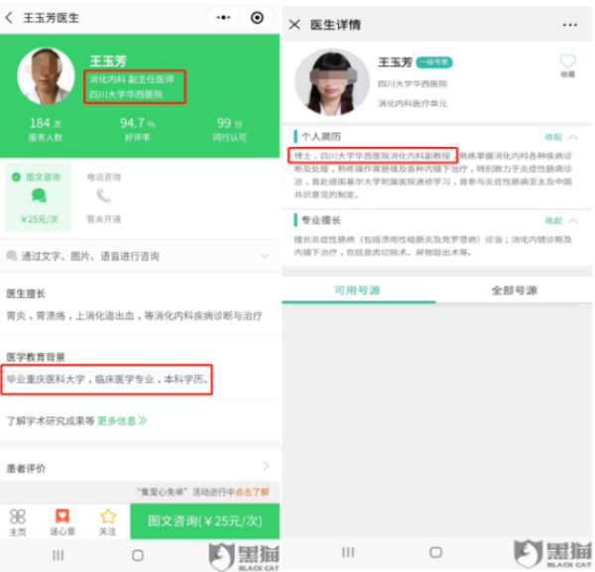Image resolution: width=595 pixels, height=572 pixels.
Task: Switch to 可用号源 tab
Action: tap(357, 290)
